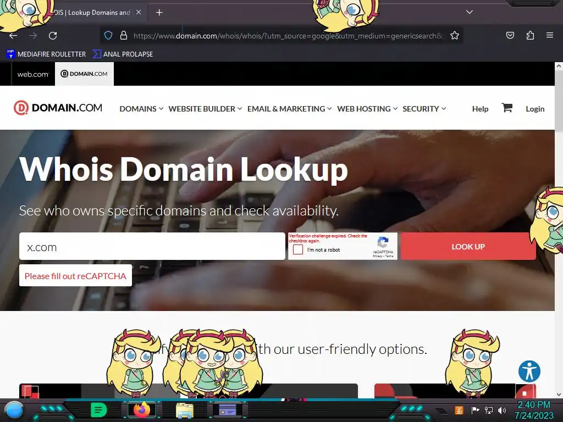Open the purple window app on taskbar
The image size is (563, 422).
click(x=227, y=410)
